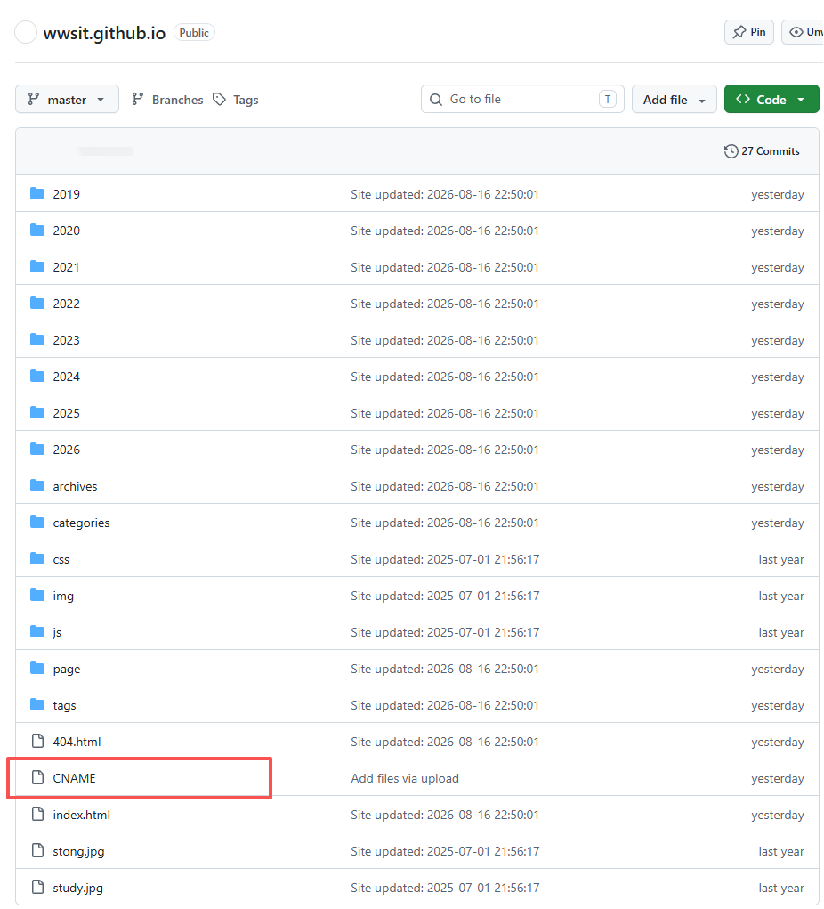This screenshot has height=909, width=824.
Task: Click the js folder icon
Action: tap(37, 632)
